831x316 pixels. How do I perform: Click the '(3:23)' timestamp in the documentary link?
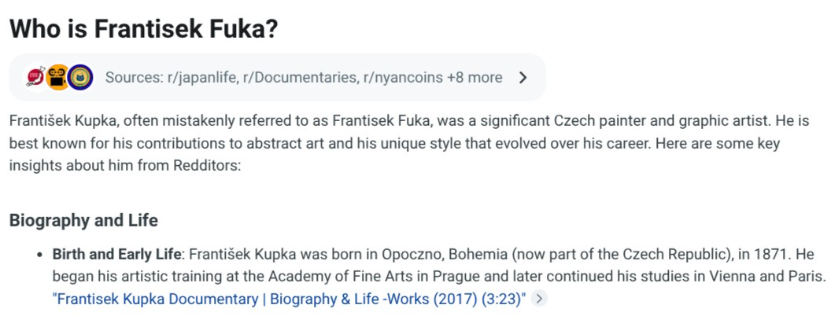pyautogui.click(x=500, y=299)
